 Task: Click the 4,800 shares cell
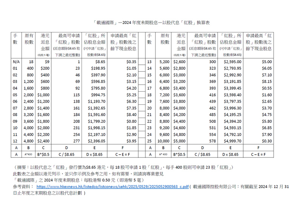click(29, 141)
